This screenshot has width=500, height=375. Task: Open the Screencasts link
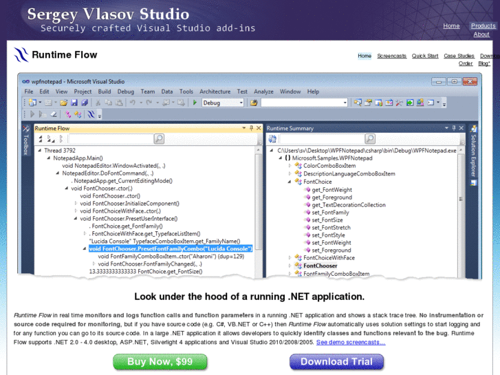coord(391,56)
